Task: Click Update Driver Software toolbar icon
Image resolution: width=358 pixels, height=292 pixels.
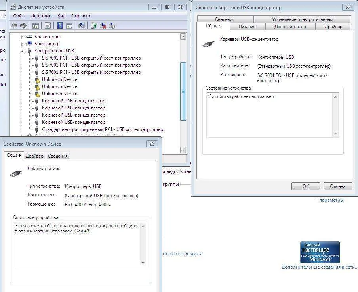Action: 94,25
